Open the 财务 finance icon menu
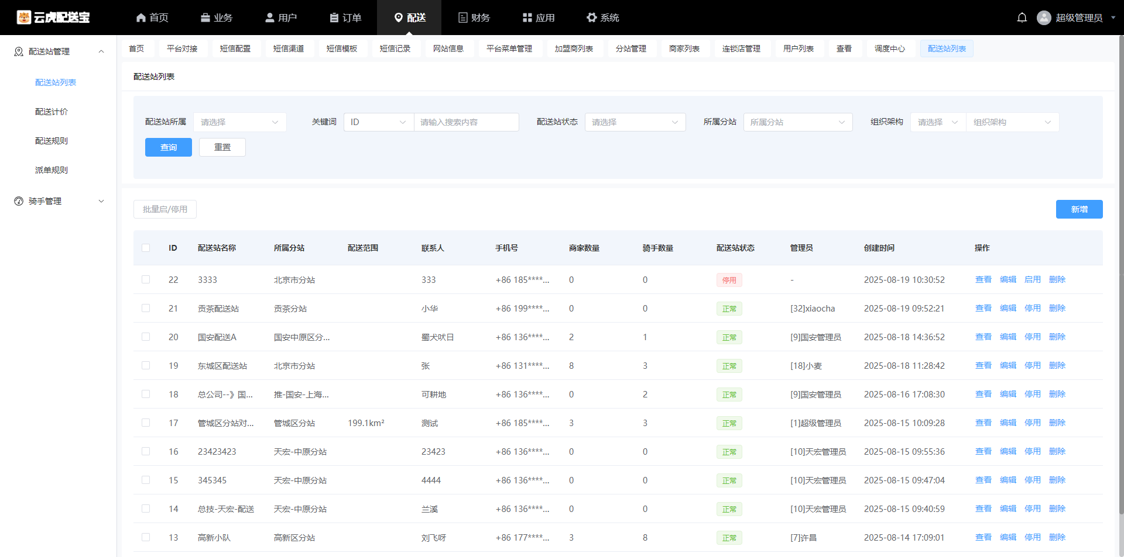The width and height of the screenshot is (1124, 557). 462,18
